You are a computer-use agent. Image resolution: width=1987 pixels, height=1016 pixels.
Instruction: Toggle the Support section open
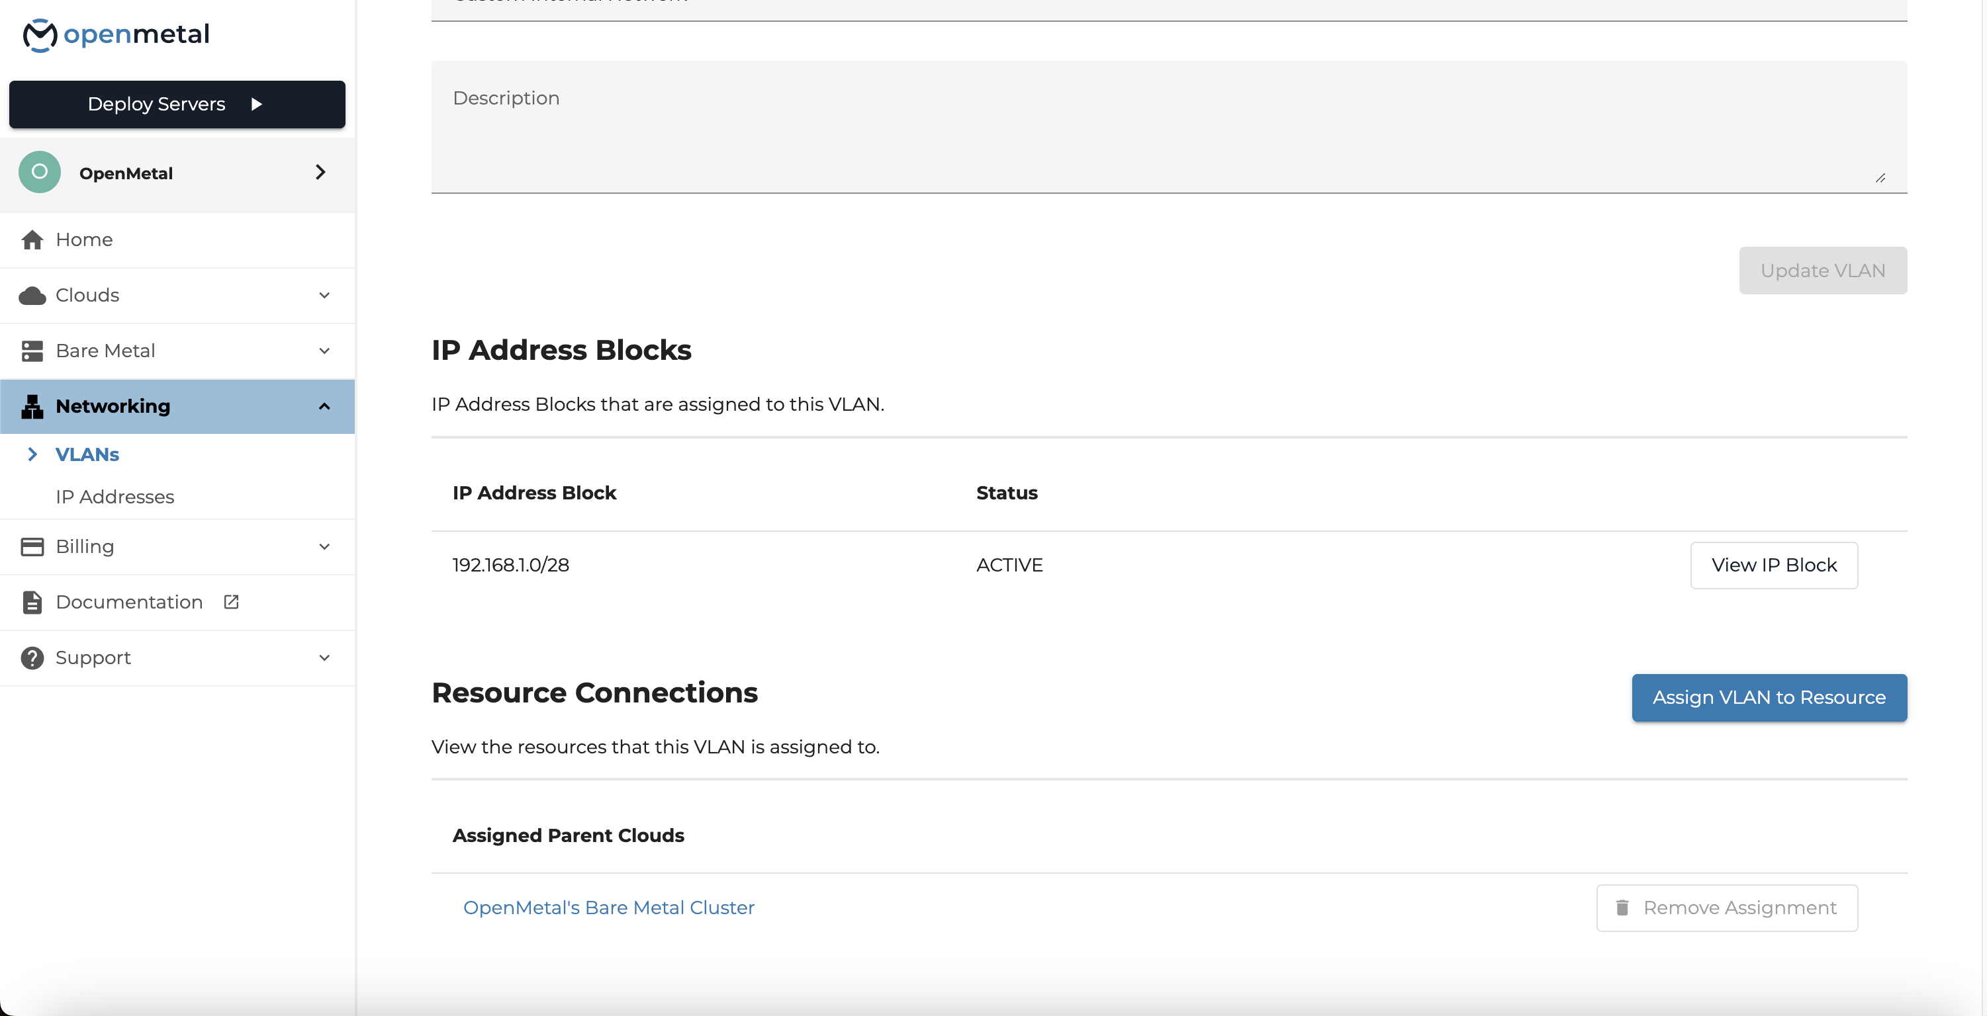(x=177, y=658)
